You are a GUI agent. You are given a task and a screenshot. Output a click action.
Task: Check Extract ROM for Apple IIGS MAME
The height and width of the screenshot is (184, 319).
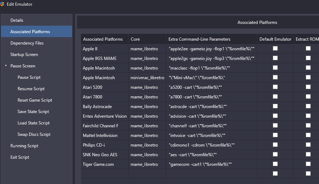tap(308, 58)
